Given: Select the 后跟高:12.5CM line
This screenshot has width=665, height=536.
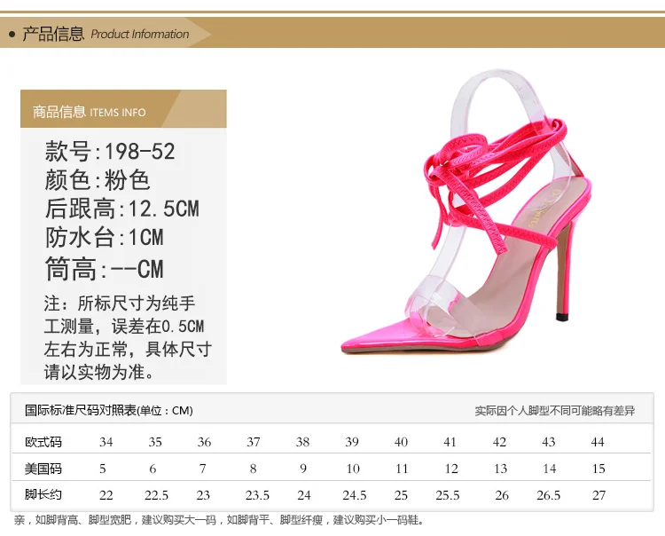Looking at the screenshot, I should tap(122, 209).
